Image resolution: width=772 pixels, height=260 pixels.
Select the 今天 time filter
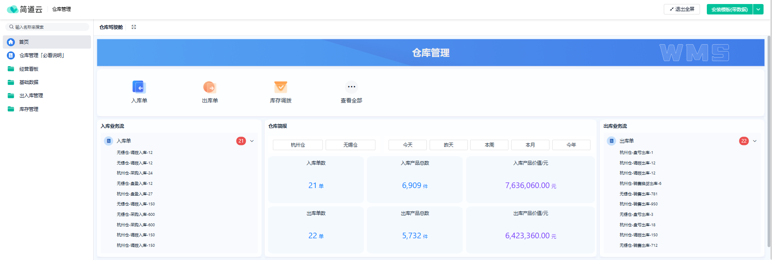coord(408,145)
